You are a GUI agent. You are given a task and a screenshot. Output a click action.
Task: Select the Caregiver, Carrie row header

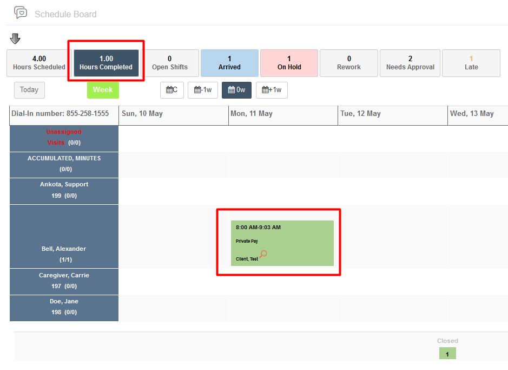point(64,282)
